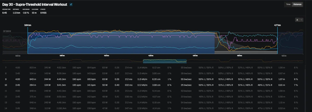Click the 25 bw/sec cell
The width and height of the screenshot is (312, 112).
click(186, 85)
